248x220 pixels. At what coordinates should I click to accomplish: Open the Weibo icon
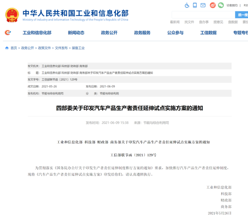tap(213, 5)
